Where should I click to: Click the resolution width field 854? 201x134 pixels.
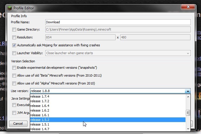coord(80,37)
